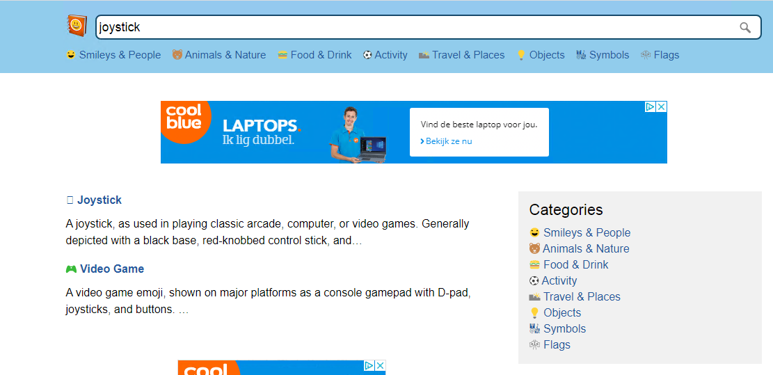This screenshot has height=375, width=773.
Task: Open Smileys & People in top navigation
Action: tap(113, 55)
